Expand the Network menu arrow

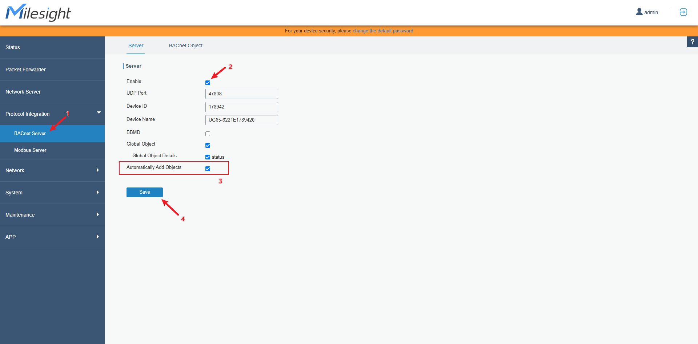tap(97, 170)
